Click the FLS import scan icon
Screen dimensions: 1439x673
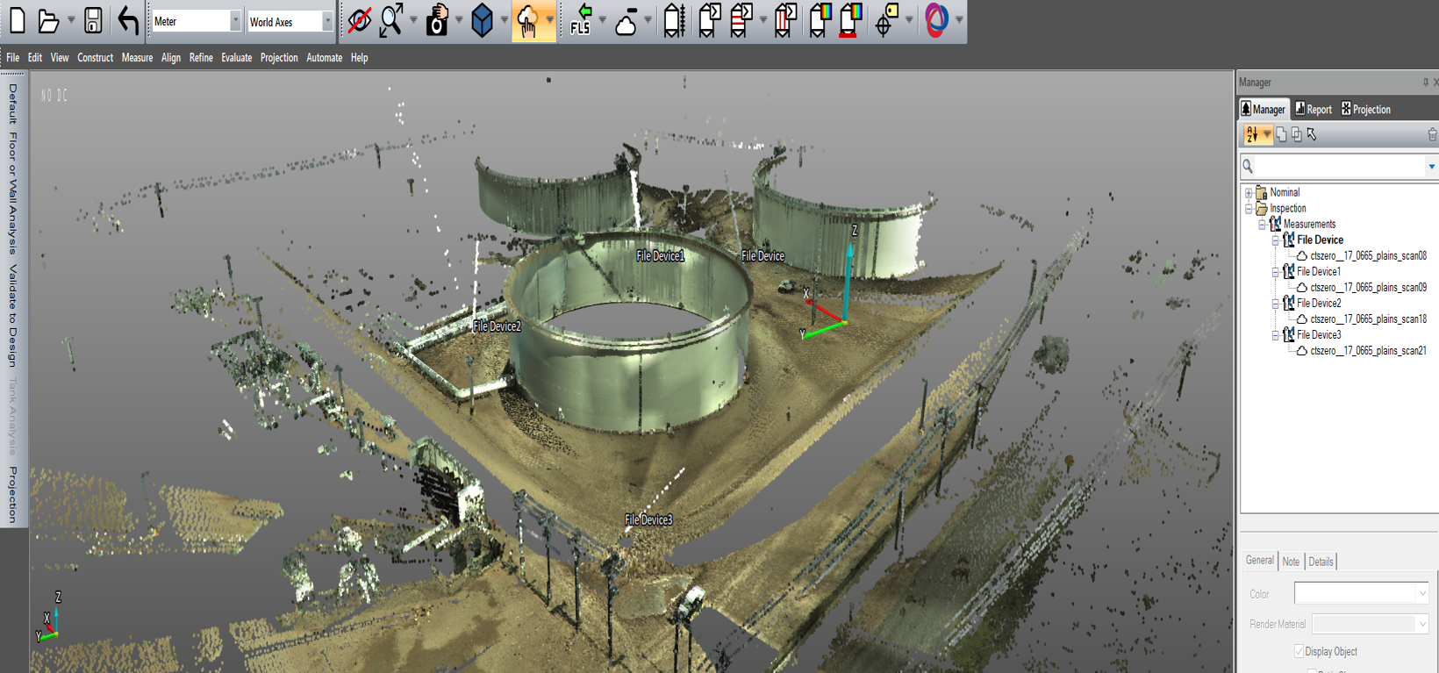tap(581, 20)
